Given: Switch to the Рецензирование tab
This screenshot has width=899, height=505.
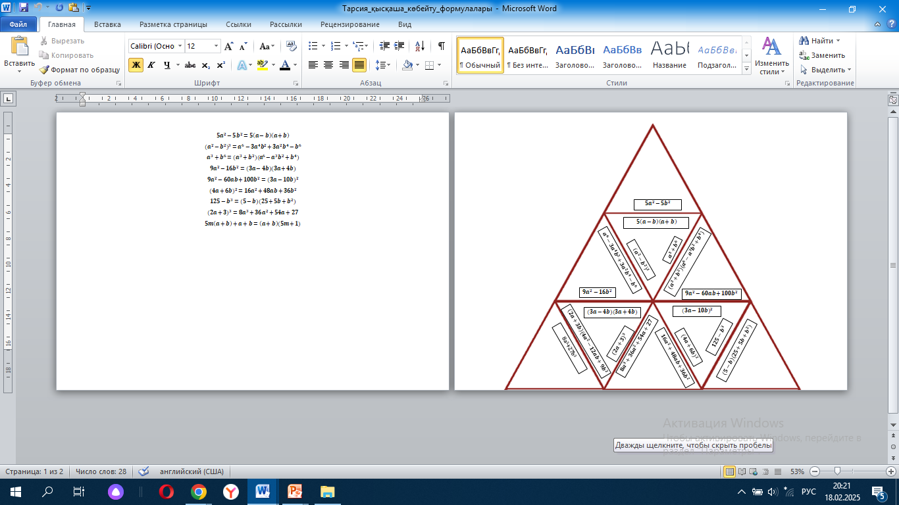Looking at the screenshot, I should (350, 24).
